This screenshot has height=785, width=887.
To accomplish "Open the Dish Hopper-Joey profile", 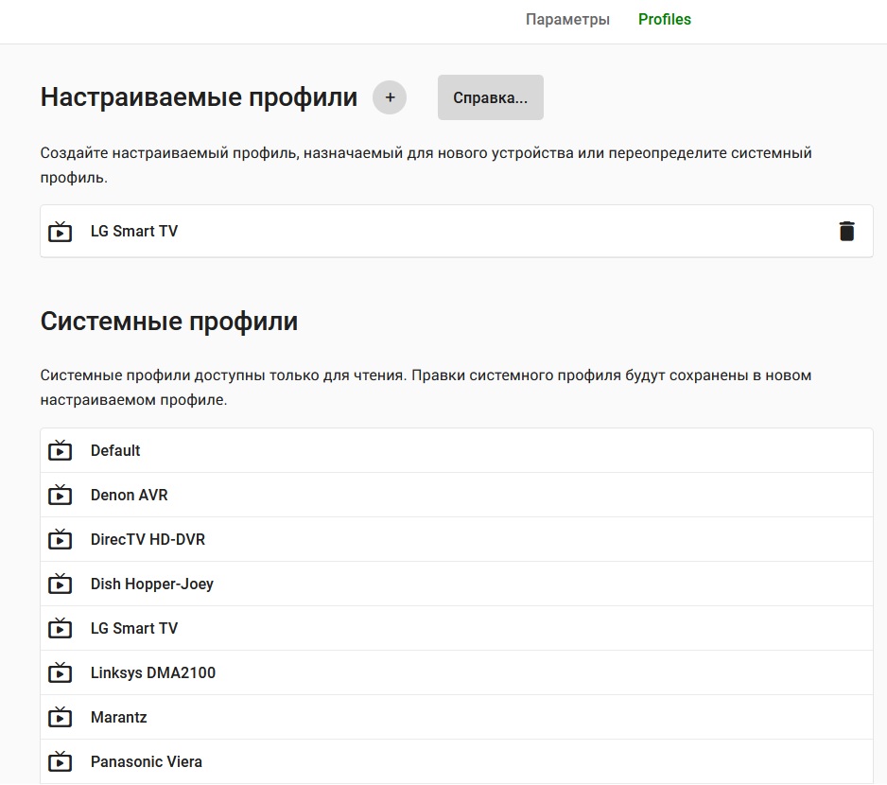I will (x=152, y=584).
